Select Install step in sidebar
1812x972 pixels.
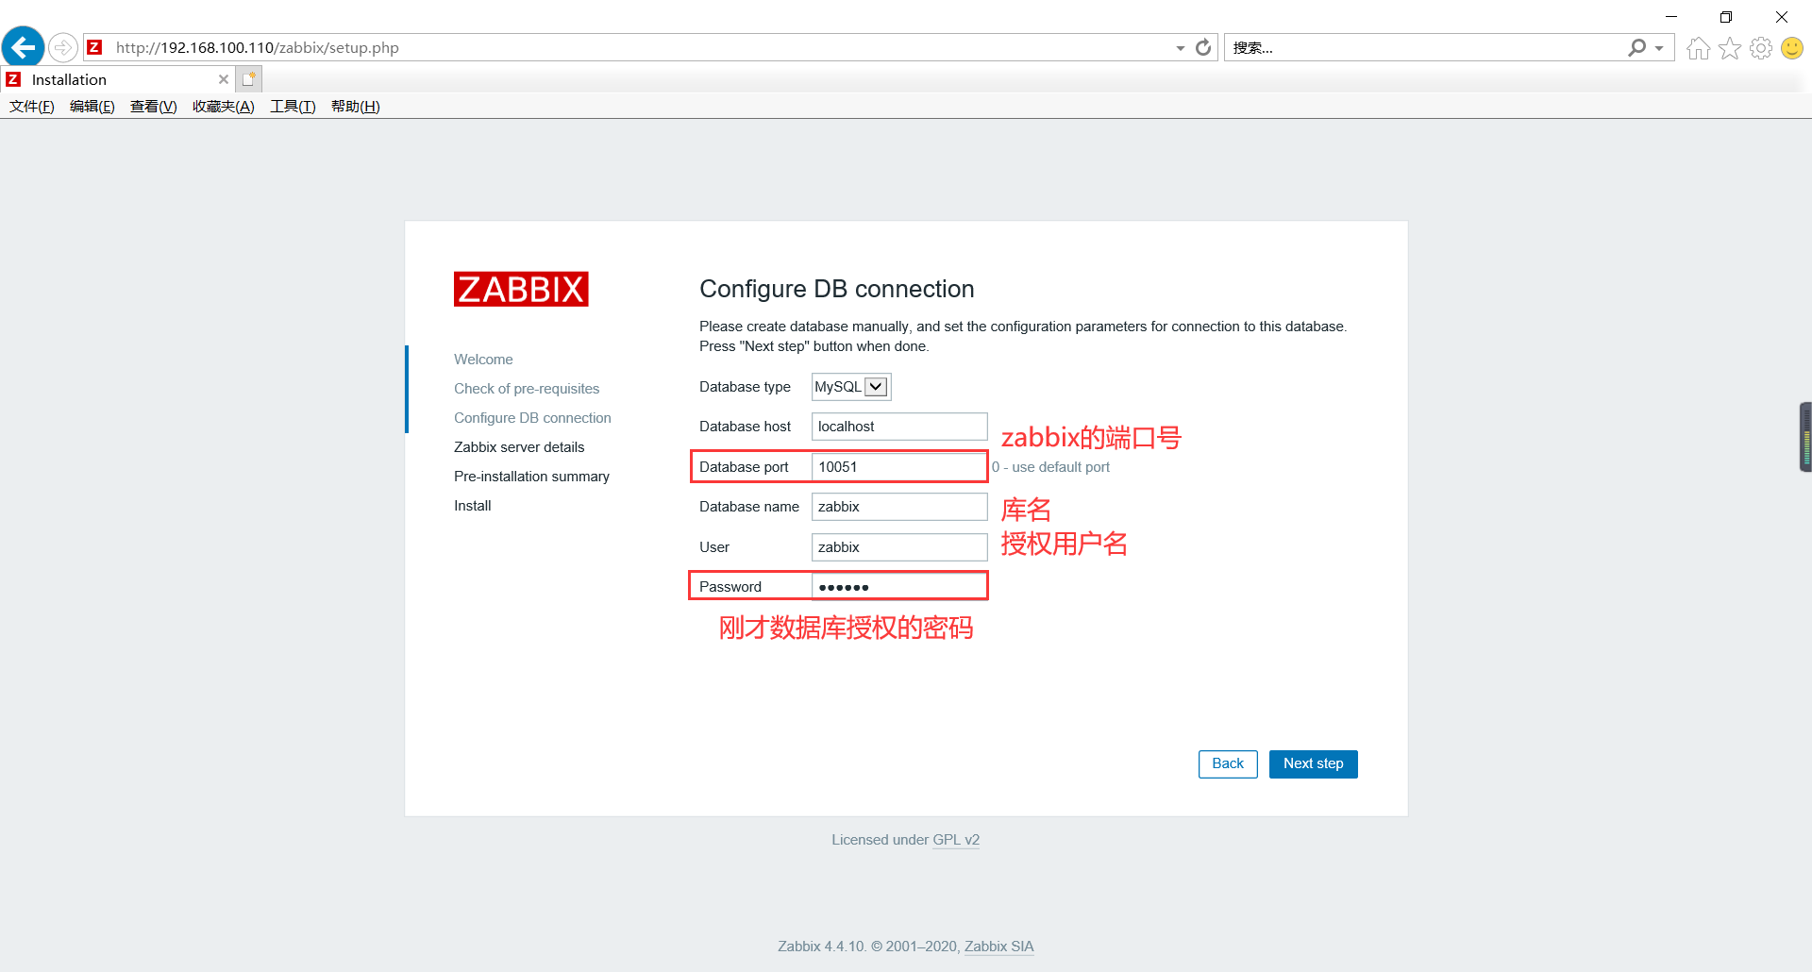[473, 506]
